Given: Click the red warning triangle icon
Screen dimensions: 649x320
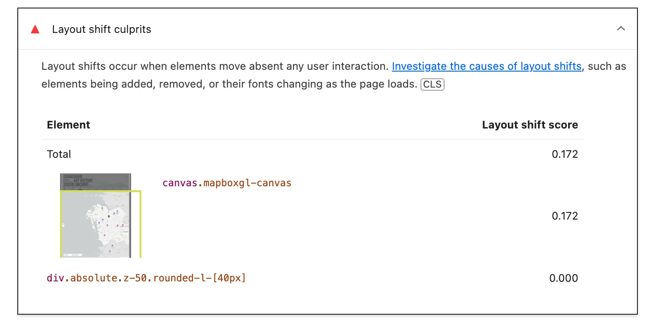Looking at the screenshot, I should 35,30.
